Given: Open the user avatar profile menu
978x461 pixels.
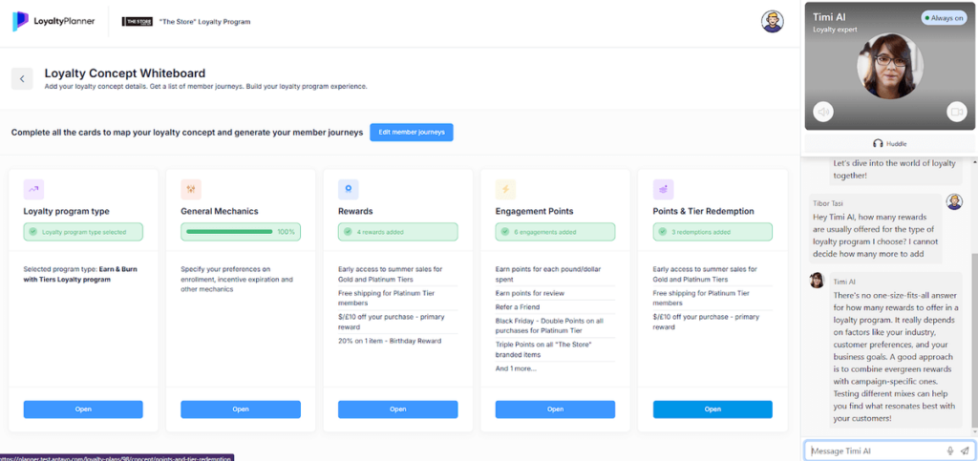Looking at the screenshot, I should point(772,21).
